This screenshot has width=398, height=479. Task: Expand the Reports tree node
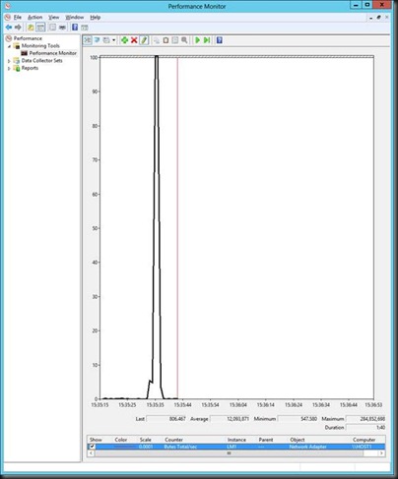(9, 68)
